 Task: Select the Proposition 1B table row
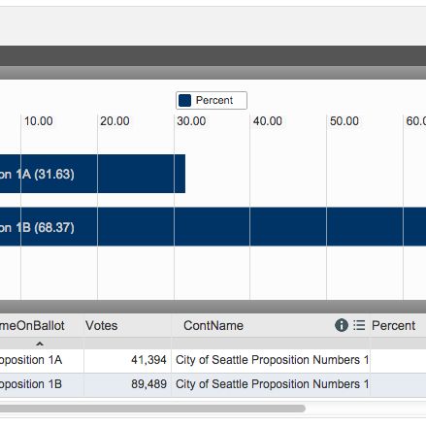[x=213, y=384]
